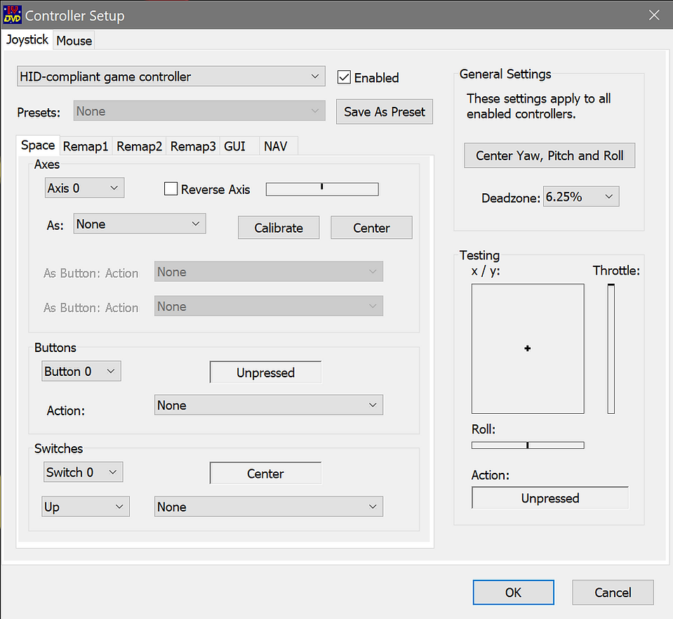Open the second As Button: Action dropdown

(x=269, y=306)
